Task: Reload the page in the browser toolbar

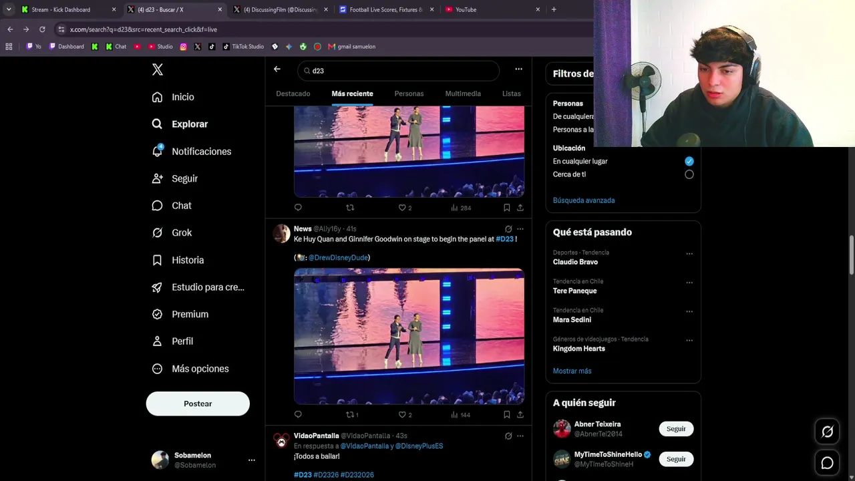Action: point(42,29)
